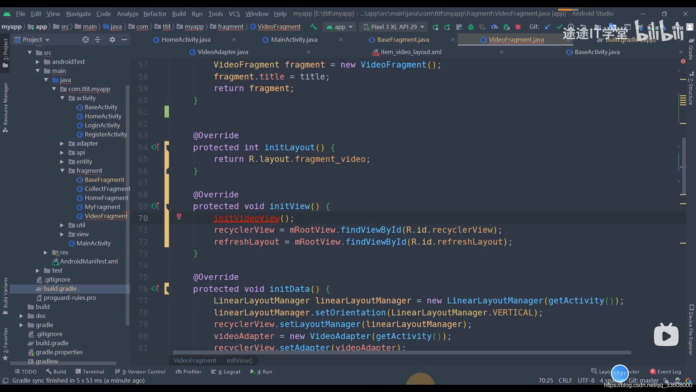Expand the adapter package

(x=62, y=143)
